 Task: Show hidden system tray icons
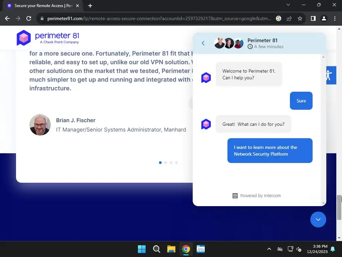pyautogui.click(x=269, y=249)
